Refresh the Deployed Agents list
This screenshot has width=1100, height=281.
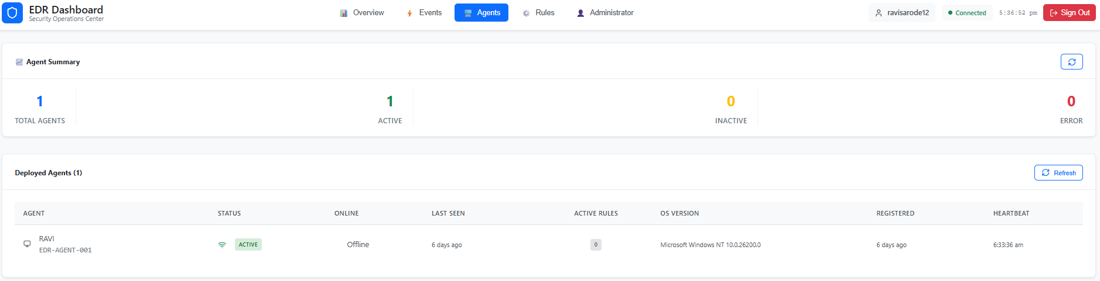[1058, 173]
